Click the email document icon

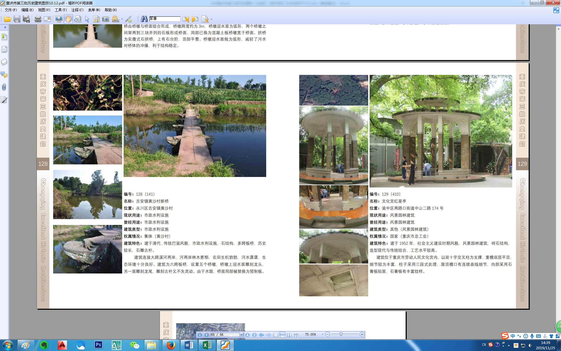pos(47,19)
